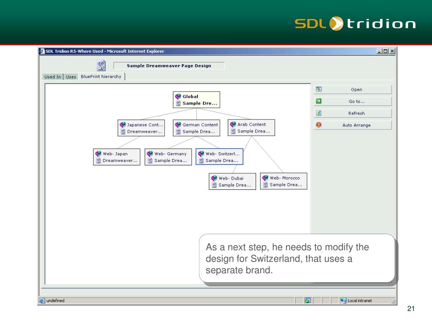The width and height of the screenshot is (432, 324).
Task: Click the status bar page icon beside undefined
Action: (x=42, y=300)
